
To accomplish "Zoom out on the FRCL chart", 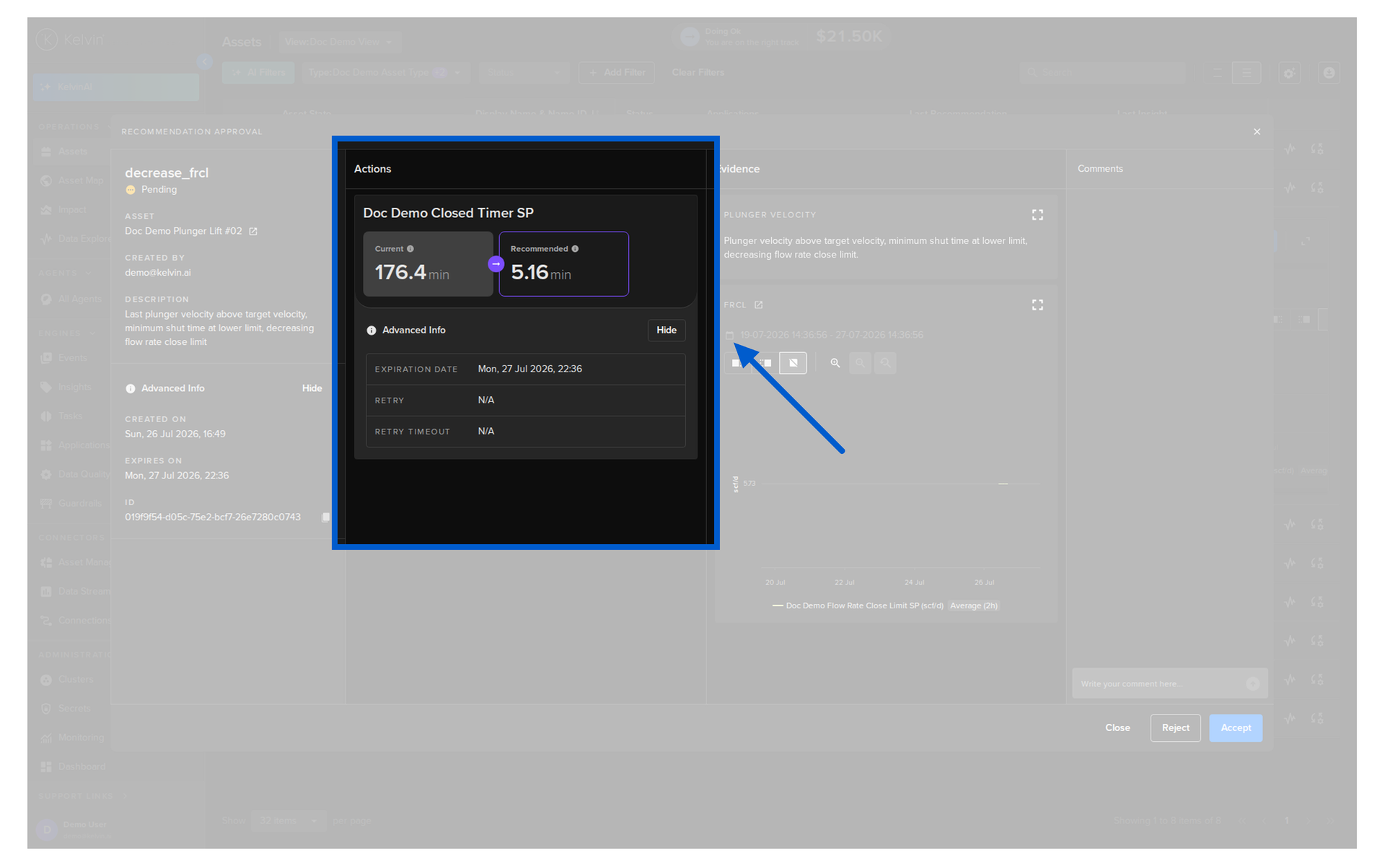I will 860,363.
